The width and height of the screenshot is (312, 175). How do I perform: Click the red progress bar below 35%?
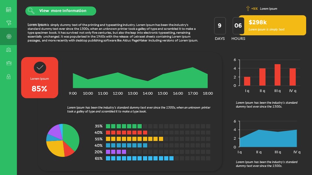(126, 133)
